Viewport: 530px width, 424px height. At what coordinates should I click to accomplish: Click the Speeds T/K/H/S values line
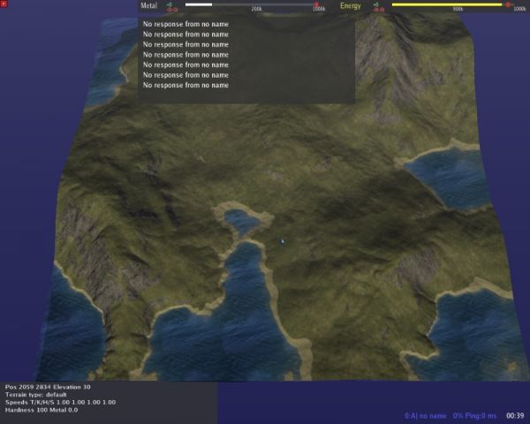click(x=60, y=402)
